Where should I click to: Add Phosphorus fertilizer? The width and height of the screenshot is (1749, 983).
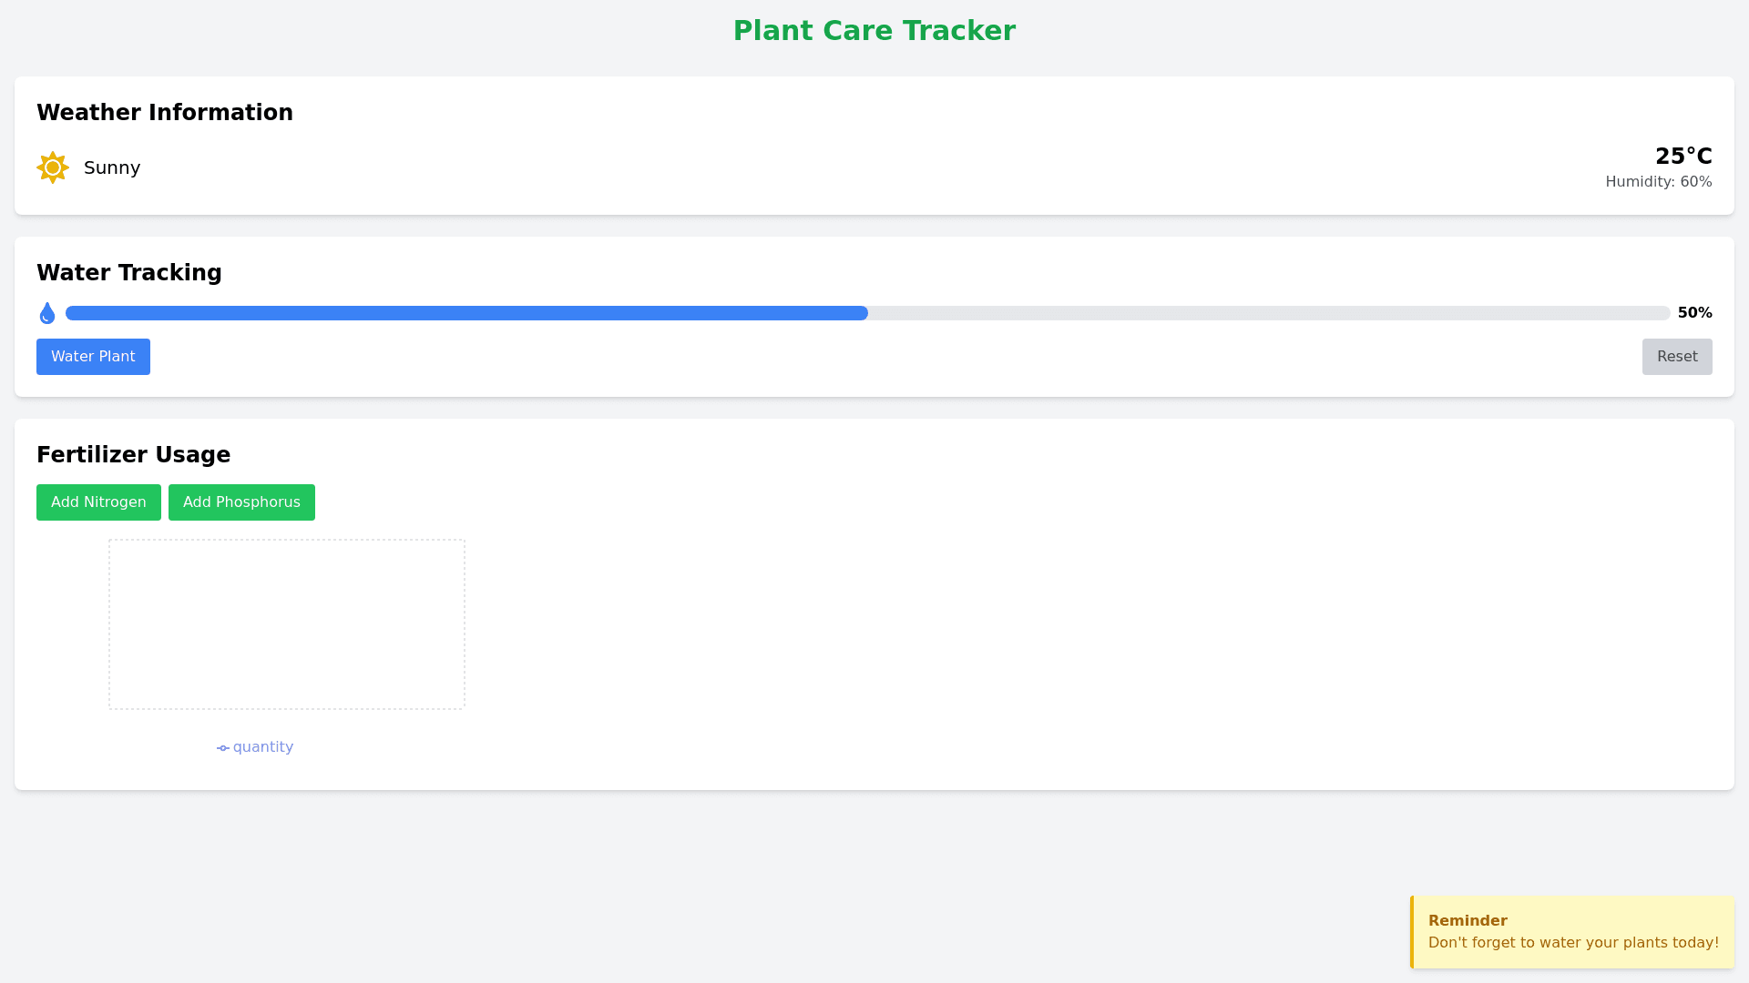click(241, 502)
